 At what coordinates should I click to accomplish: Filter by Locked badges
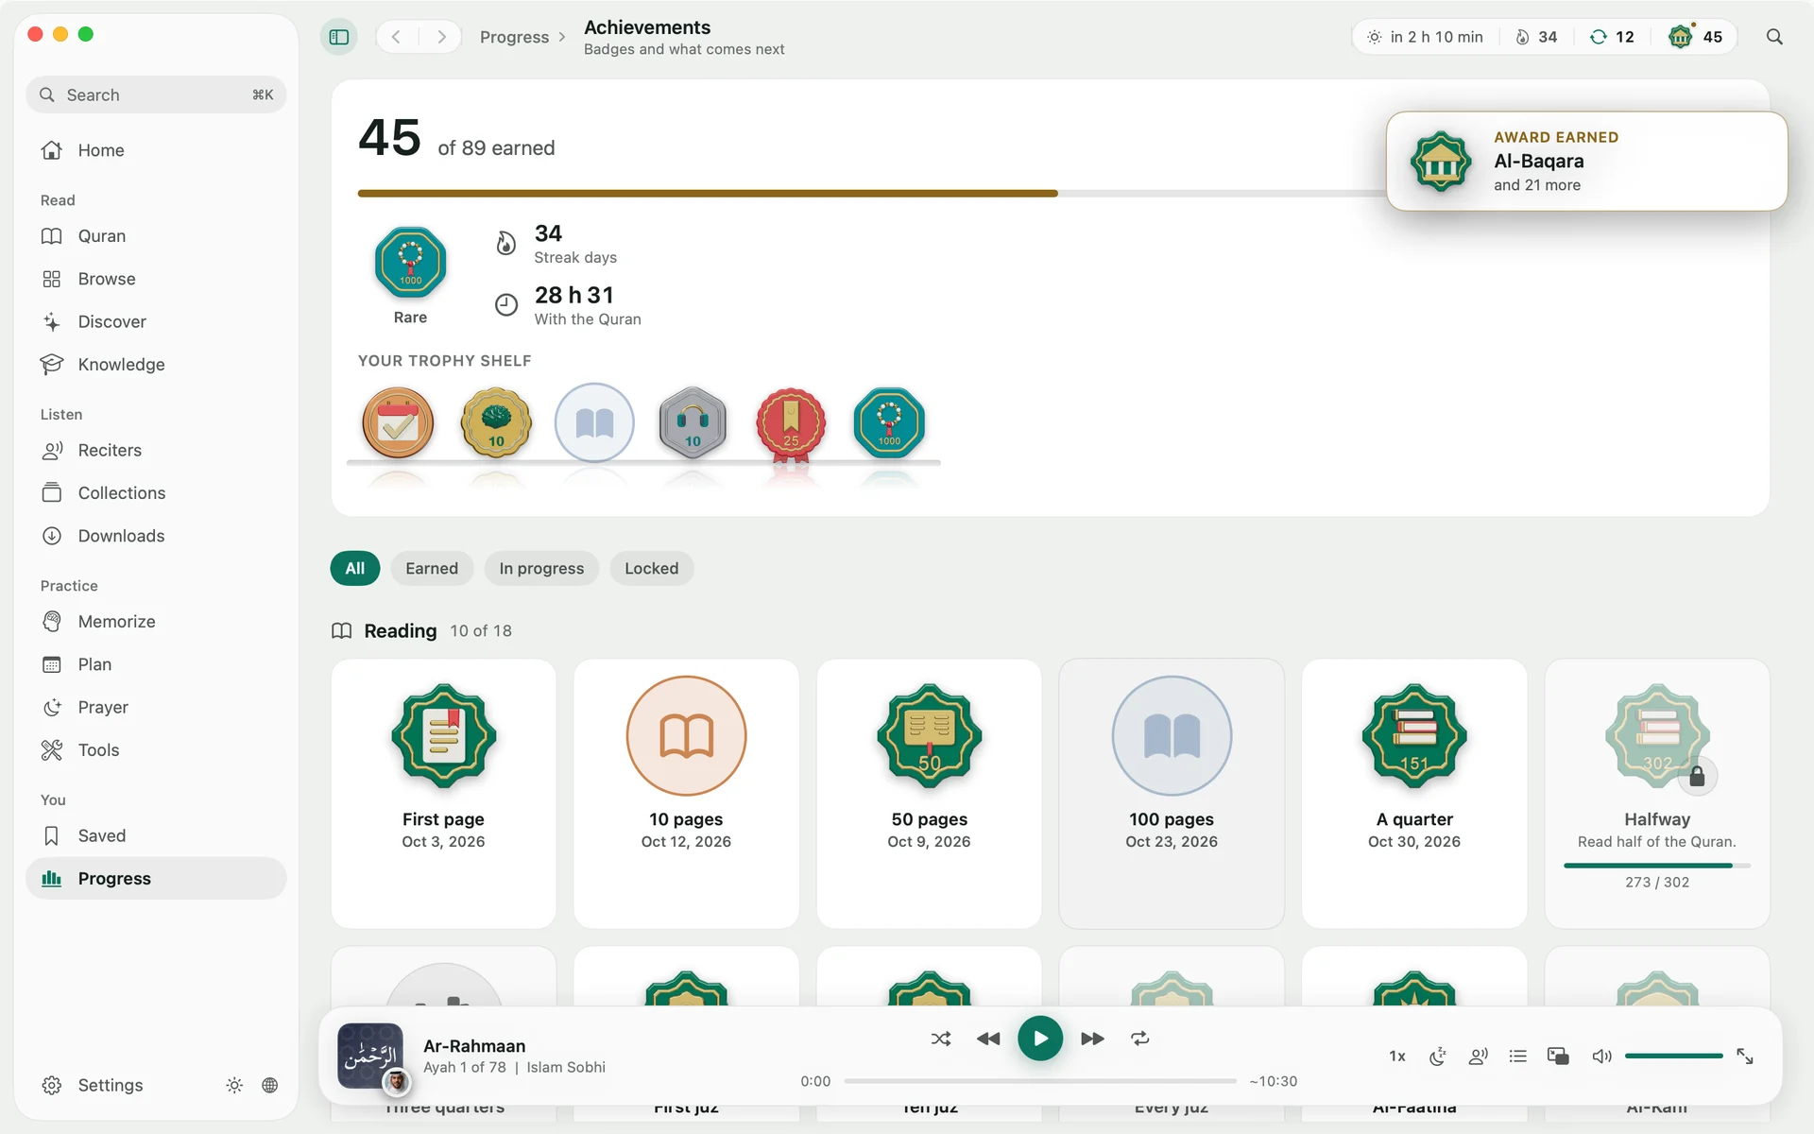651,568
